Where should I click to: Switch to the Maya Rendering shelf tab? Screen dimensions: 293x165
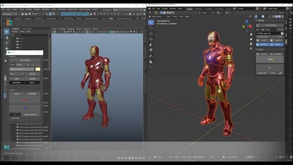coord(51,18)
